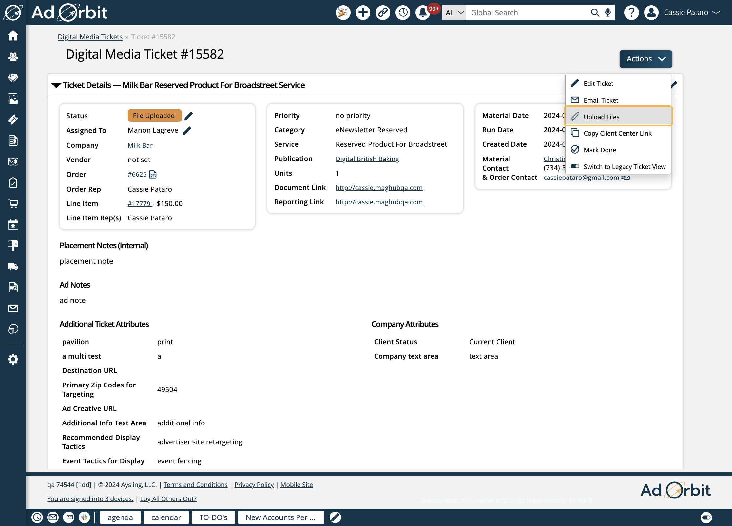Open the Digital British Baking publication link

(367, 159)
